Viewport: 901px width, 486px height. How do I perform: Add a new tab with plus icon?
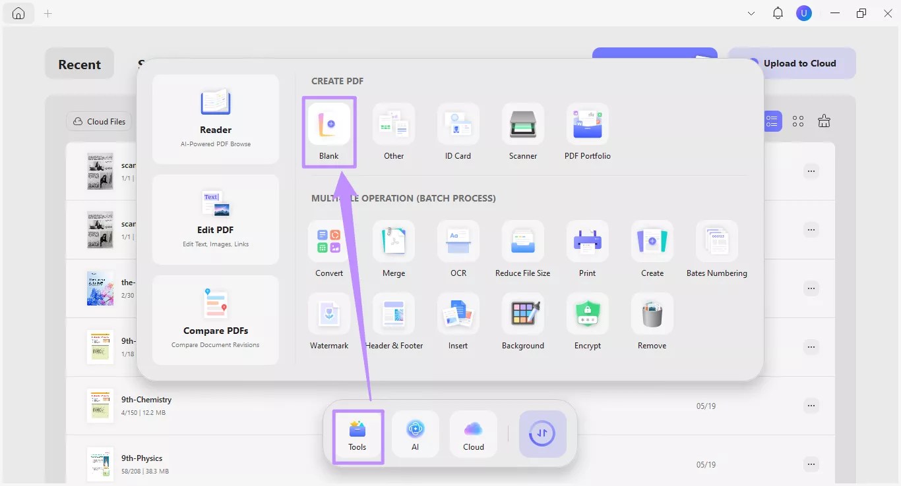click(48, 13)
